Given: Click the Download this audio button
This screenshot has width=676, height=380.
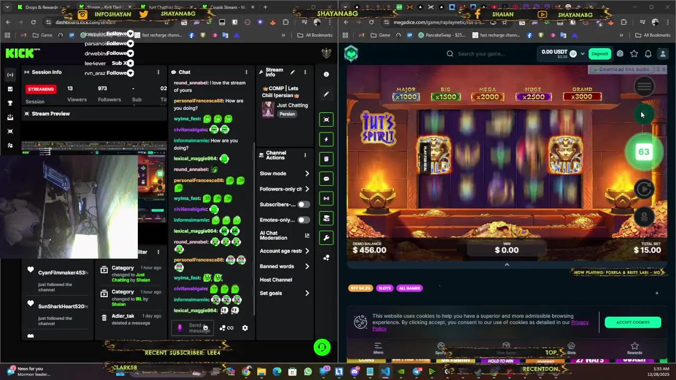Looking at the screenshot, I should (622, 70).
